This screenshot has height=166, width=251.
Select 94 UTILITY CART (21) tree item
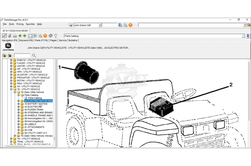(36, 133)
